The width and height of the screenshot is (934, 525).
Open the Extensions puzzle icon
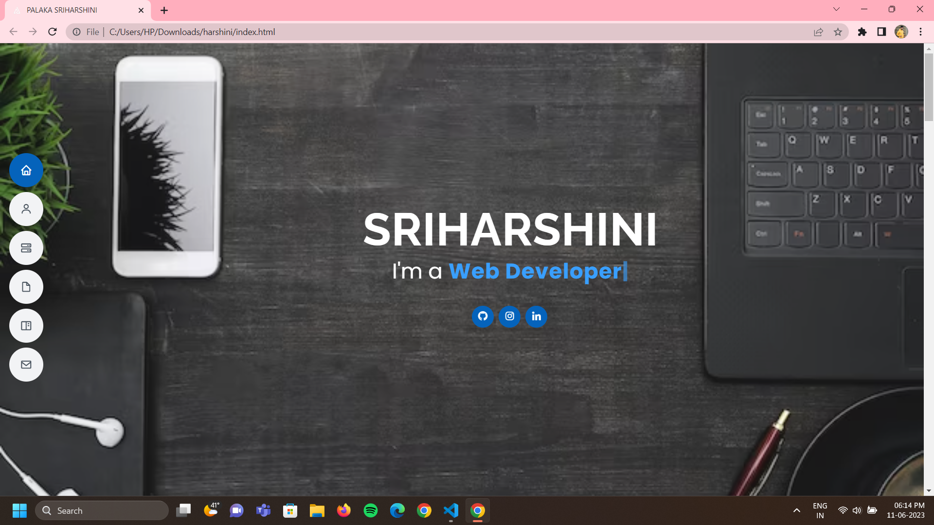coord(862,32)
